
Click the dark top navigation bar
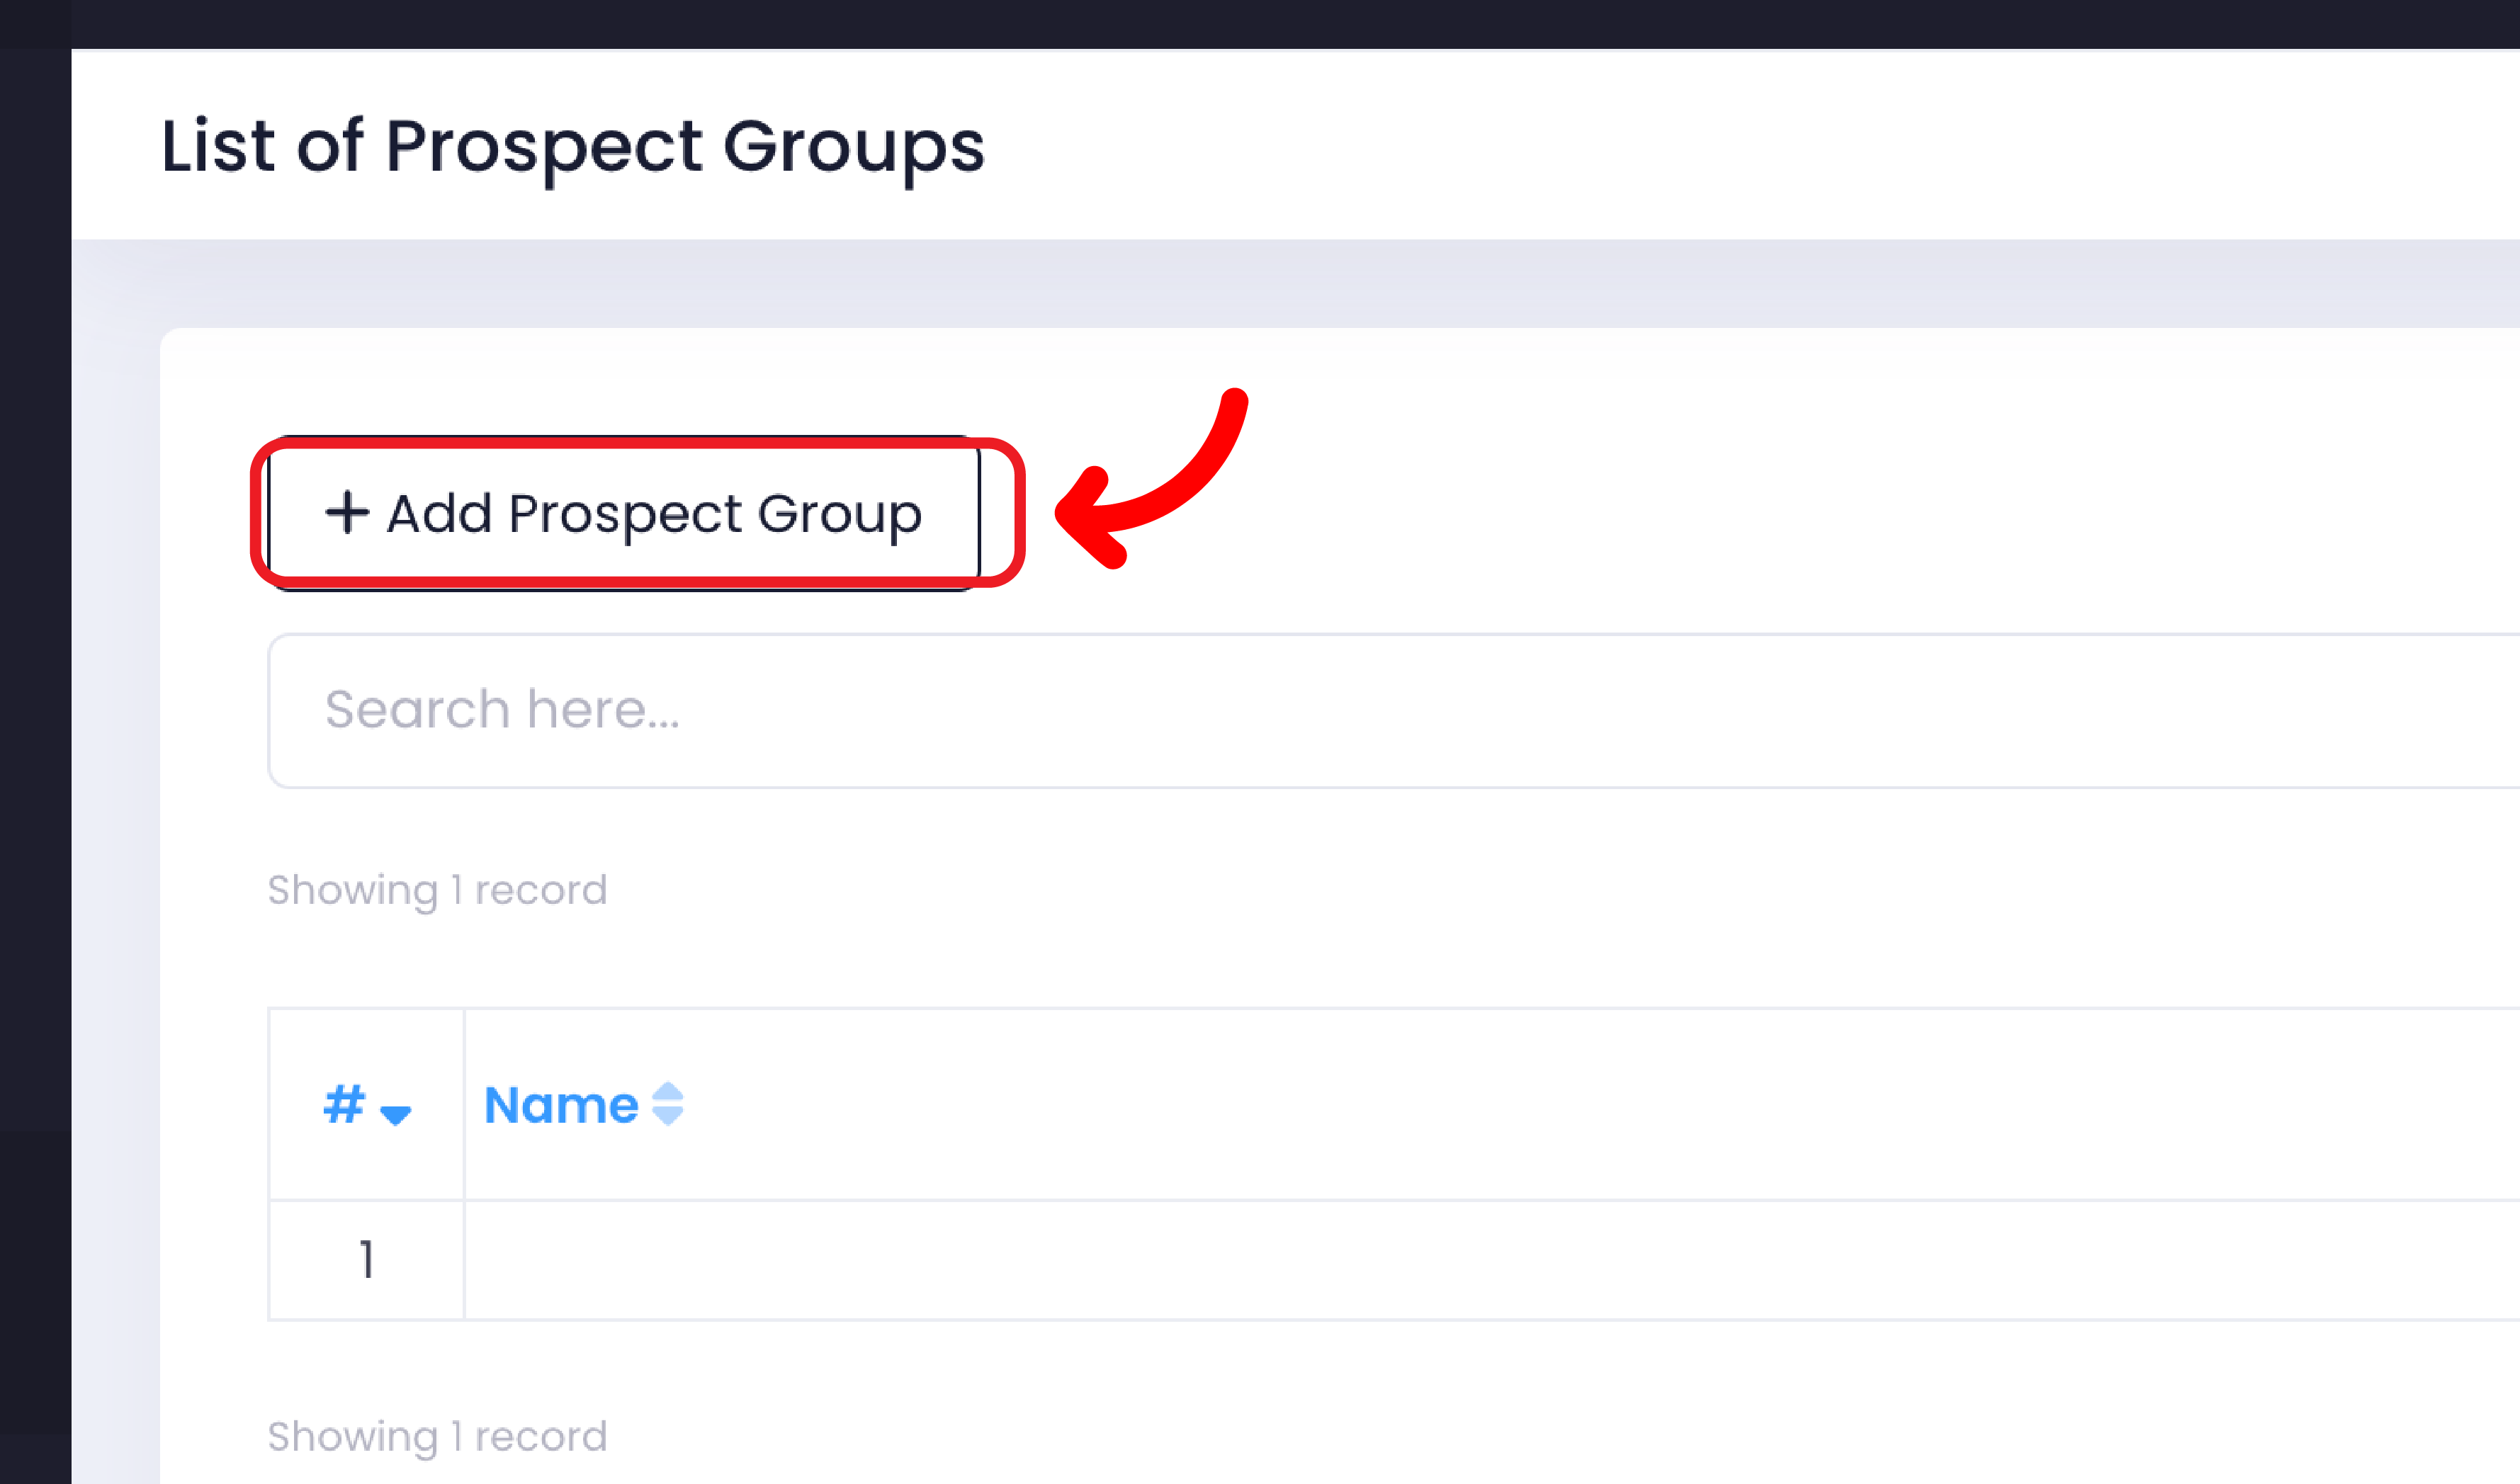point(1260,23)
